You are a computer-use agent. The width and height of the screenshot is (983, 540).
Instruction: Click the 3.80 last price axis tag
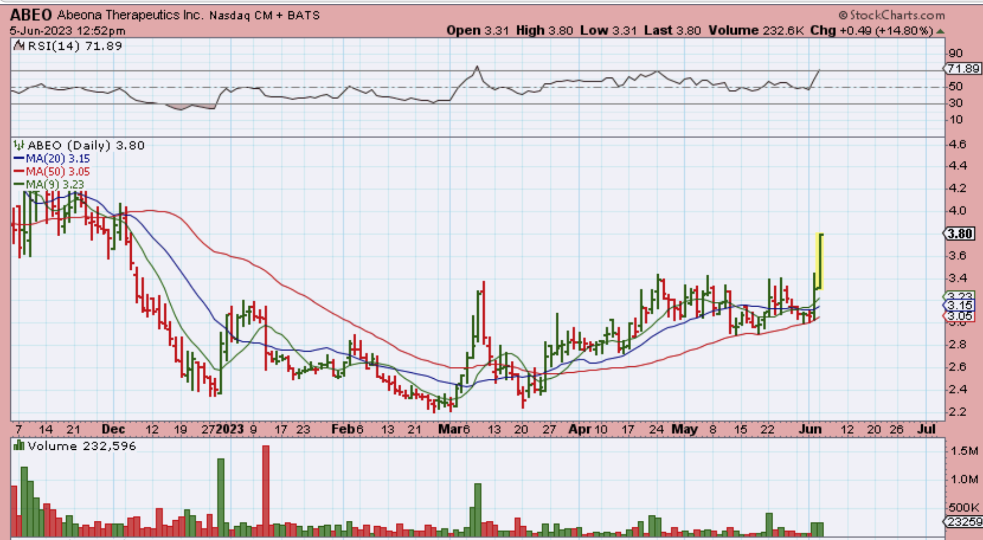click(x=959, y=233)
